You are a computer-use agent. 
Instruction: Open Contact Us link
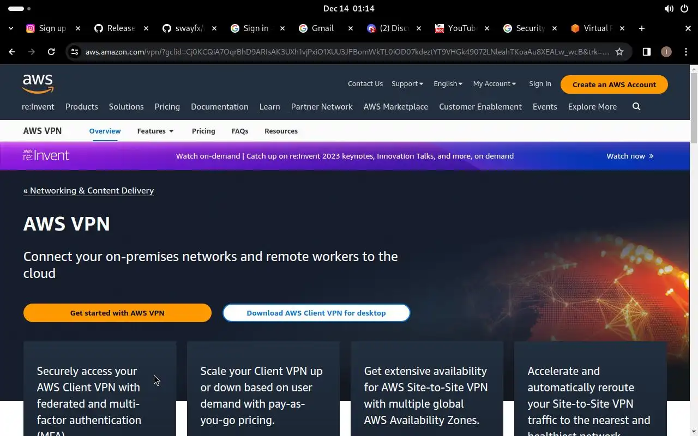(x=365, y=84)
